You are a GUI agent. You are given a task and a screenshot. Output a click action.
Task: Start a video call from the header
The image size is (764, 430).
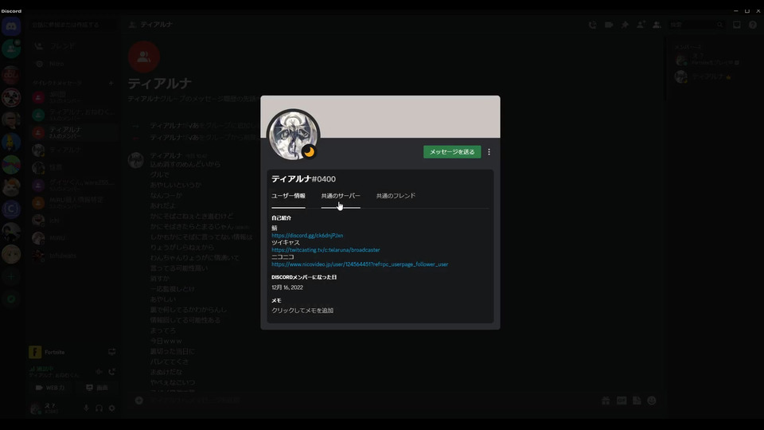[x=609, y=25]
